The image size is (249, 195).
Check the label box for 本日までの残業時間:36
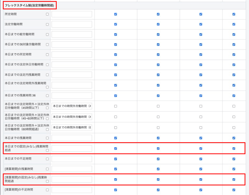coord(47,96)
